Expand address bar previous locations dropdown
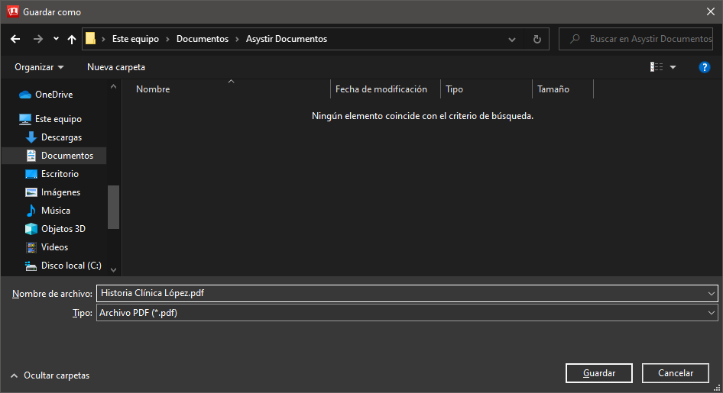 (512, 39)
